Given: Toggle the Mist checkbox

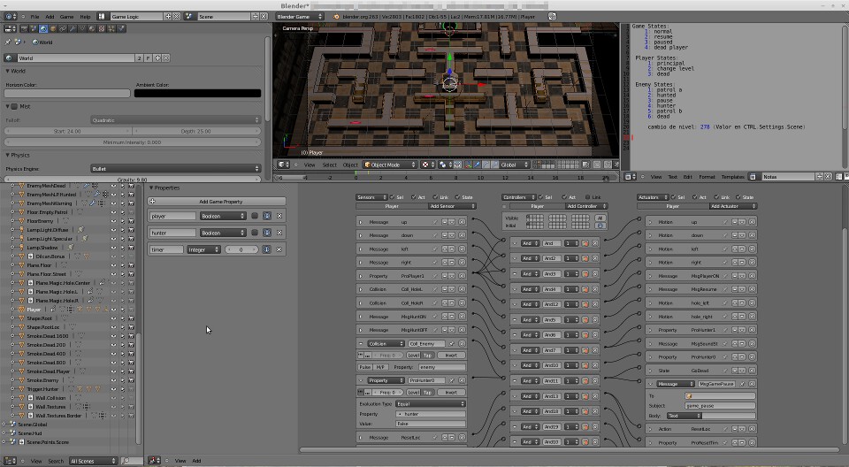Looking at the screenshot, I should [14, 107].
